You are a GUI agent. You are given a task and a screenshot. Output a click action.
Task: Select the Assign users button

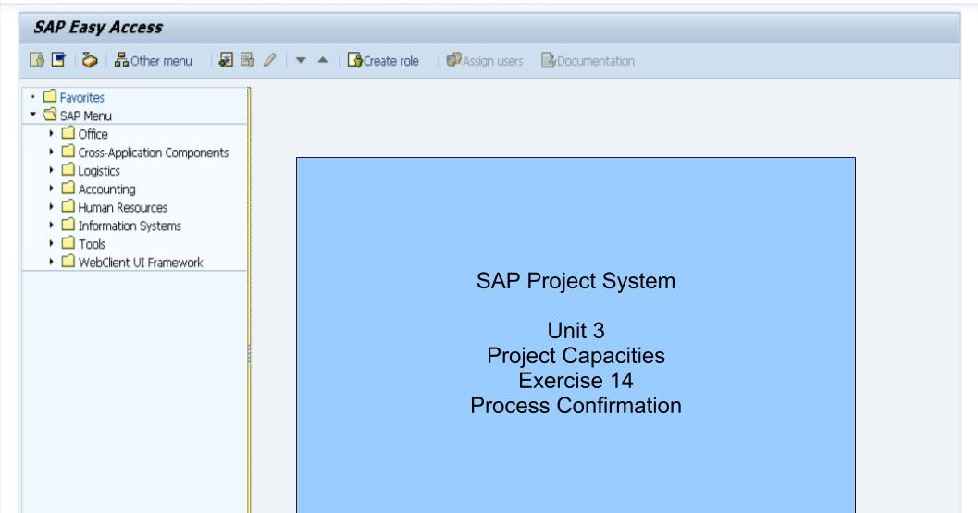point(485,60)
